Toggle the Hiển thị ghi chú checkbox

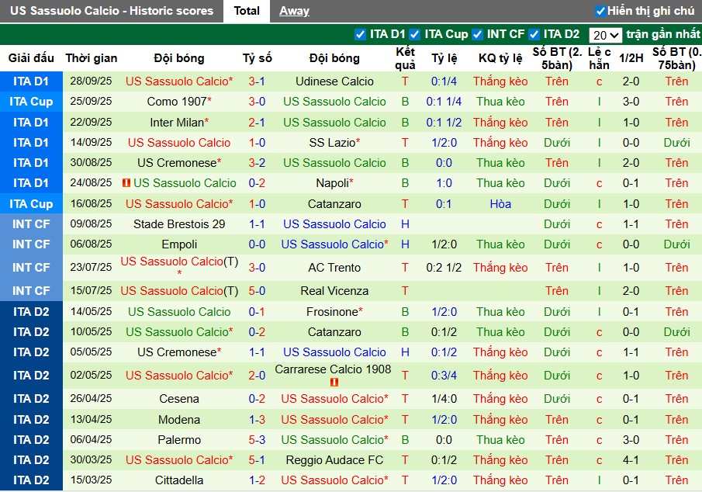click(600, 11)
